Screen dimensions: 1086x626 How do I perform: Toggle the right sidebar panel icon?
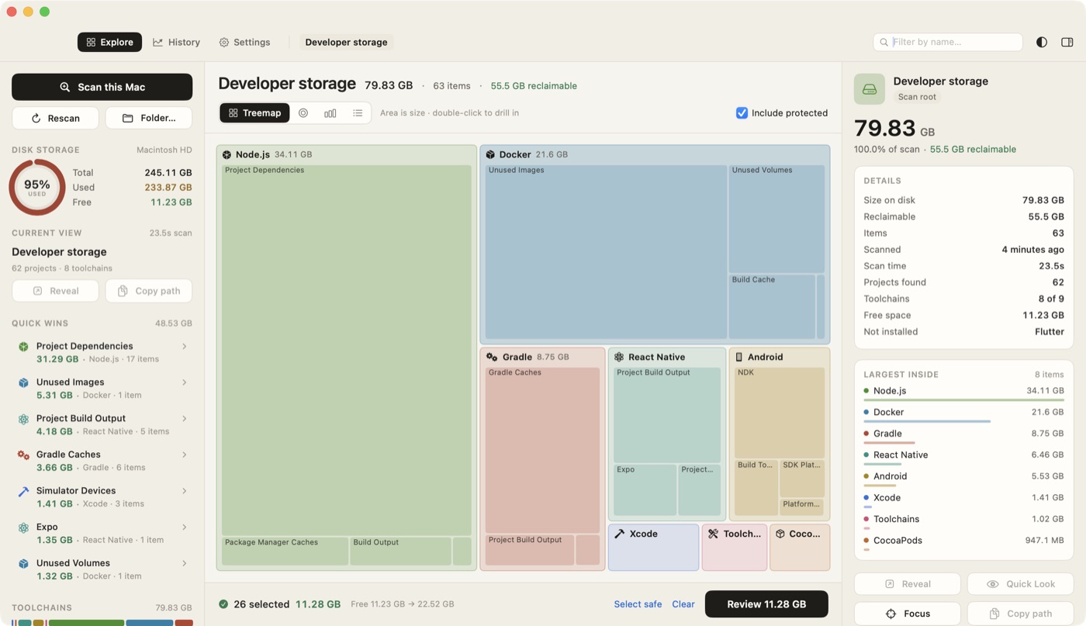click(x=1067, y=42)
